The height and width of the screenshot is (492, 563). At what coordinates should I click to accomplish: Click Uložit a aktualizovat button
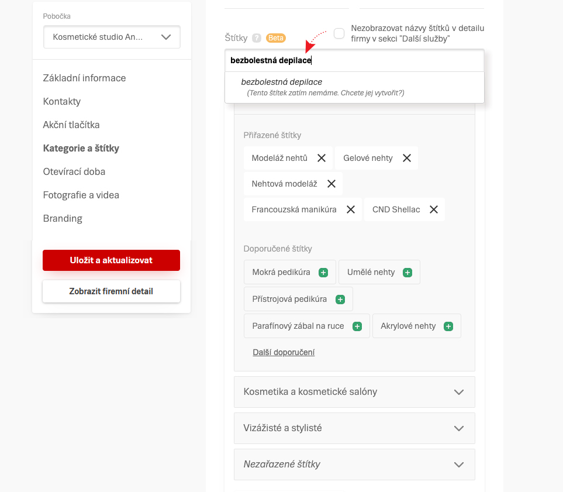111,260
